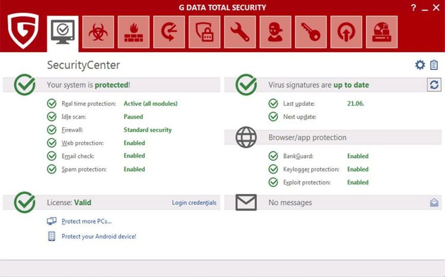Click the Protect more PCs link

[x=87, y=221]
